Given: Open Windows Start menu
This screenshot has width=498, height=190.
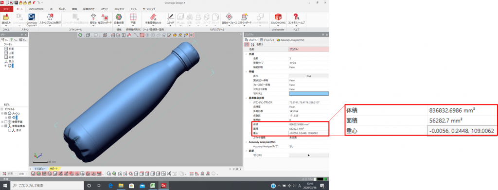Looking at the screenshot, I should 5,186.
